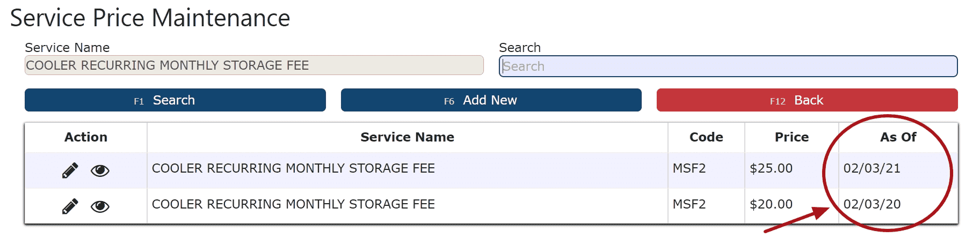980x238 pixels.
Task: Sort by the Service Name column header
Action: point(407,137)
